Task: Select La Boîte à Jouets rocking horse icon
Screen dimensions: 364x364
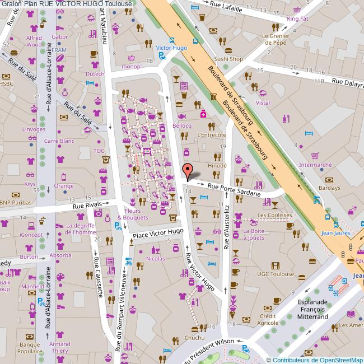Action: [x=253, y=222]
